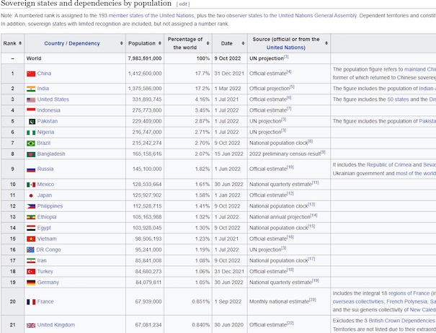Open the United States country link
This screenshot has width=436, height=333.
click(x=53, y=99)
